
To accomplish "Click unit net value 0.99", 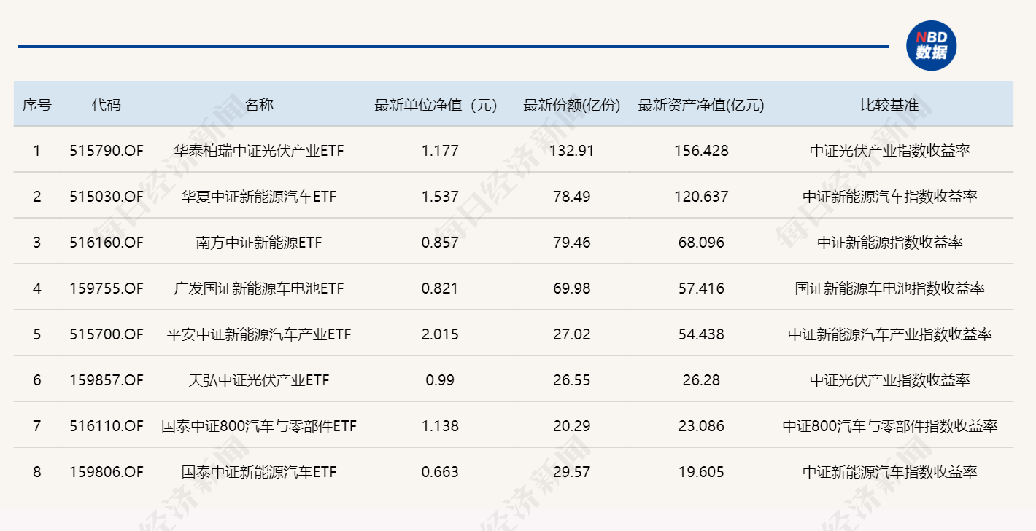I will coord(440,380).
